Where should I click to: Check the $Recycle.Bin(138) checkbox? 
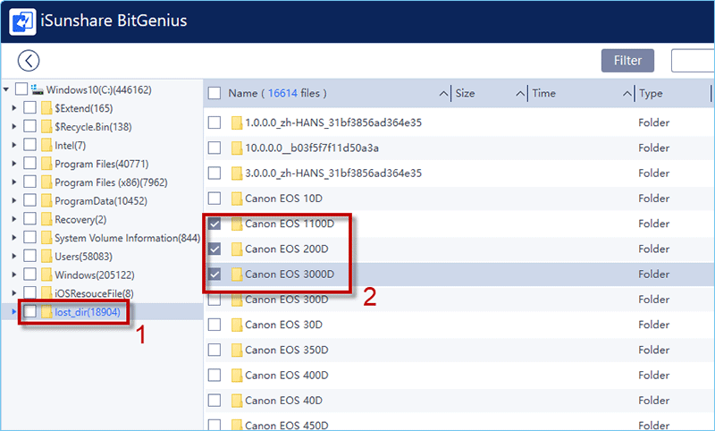point(29,126)
